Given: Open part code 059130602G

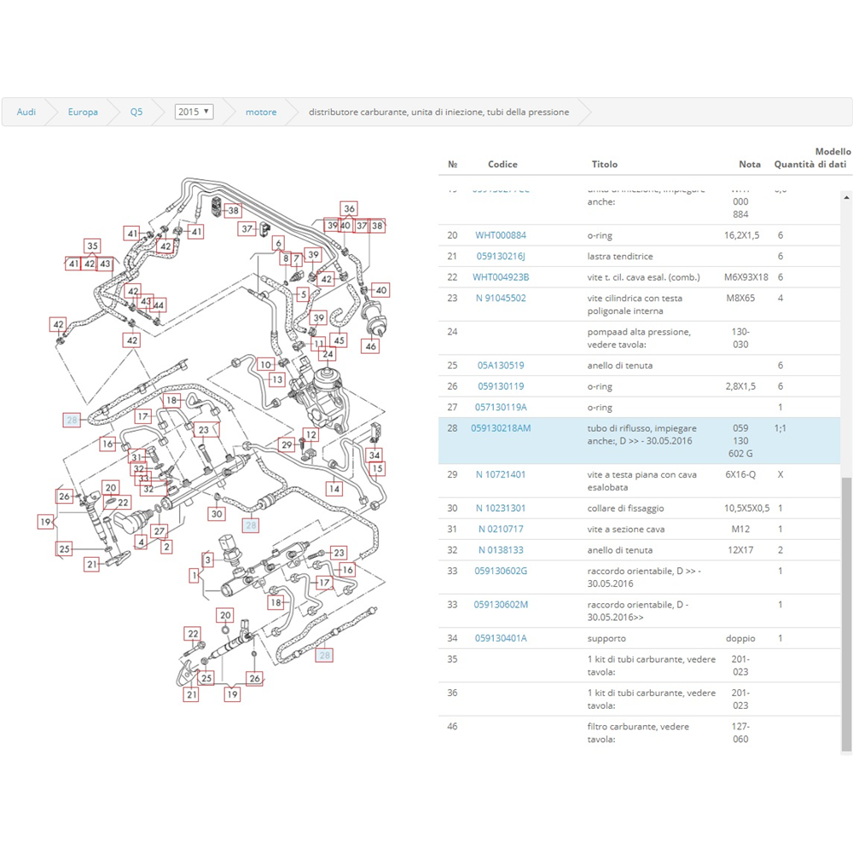Looking at the screenshot, I should pyautogui.click(x=501, y=571).
